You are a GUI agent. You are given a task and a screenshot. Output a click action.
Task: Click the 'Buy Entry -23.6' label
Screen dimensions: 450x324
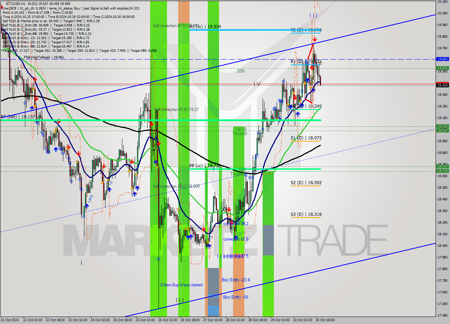click(x=236, y=280)
